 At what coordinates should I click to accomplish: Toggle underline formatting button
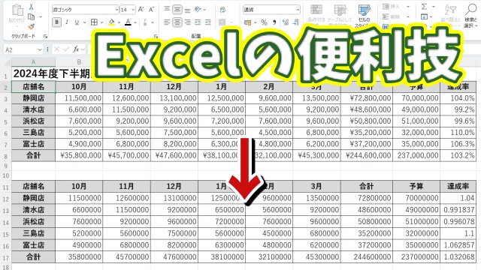[77, 22]
